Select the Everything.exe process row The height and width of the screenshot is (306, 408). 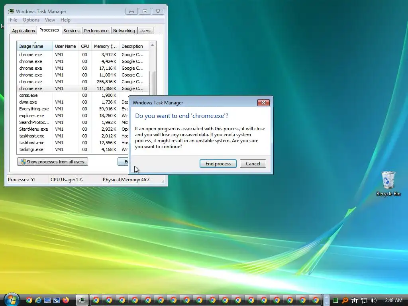pyautogui.click(x=73, y=109)
